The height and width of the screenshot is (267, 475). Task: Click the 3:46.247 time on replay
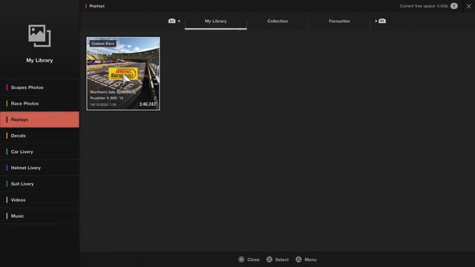[x=148, y=104]
